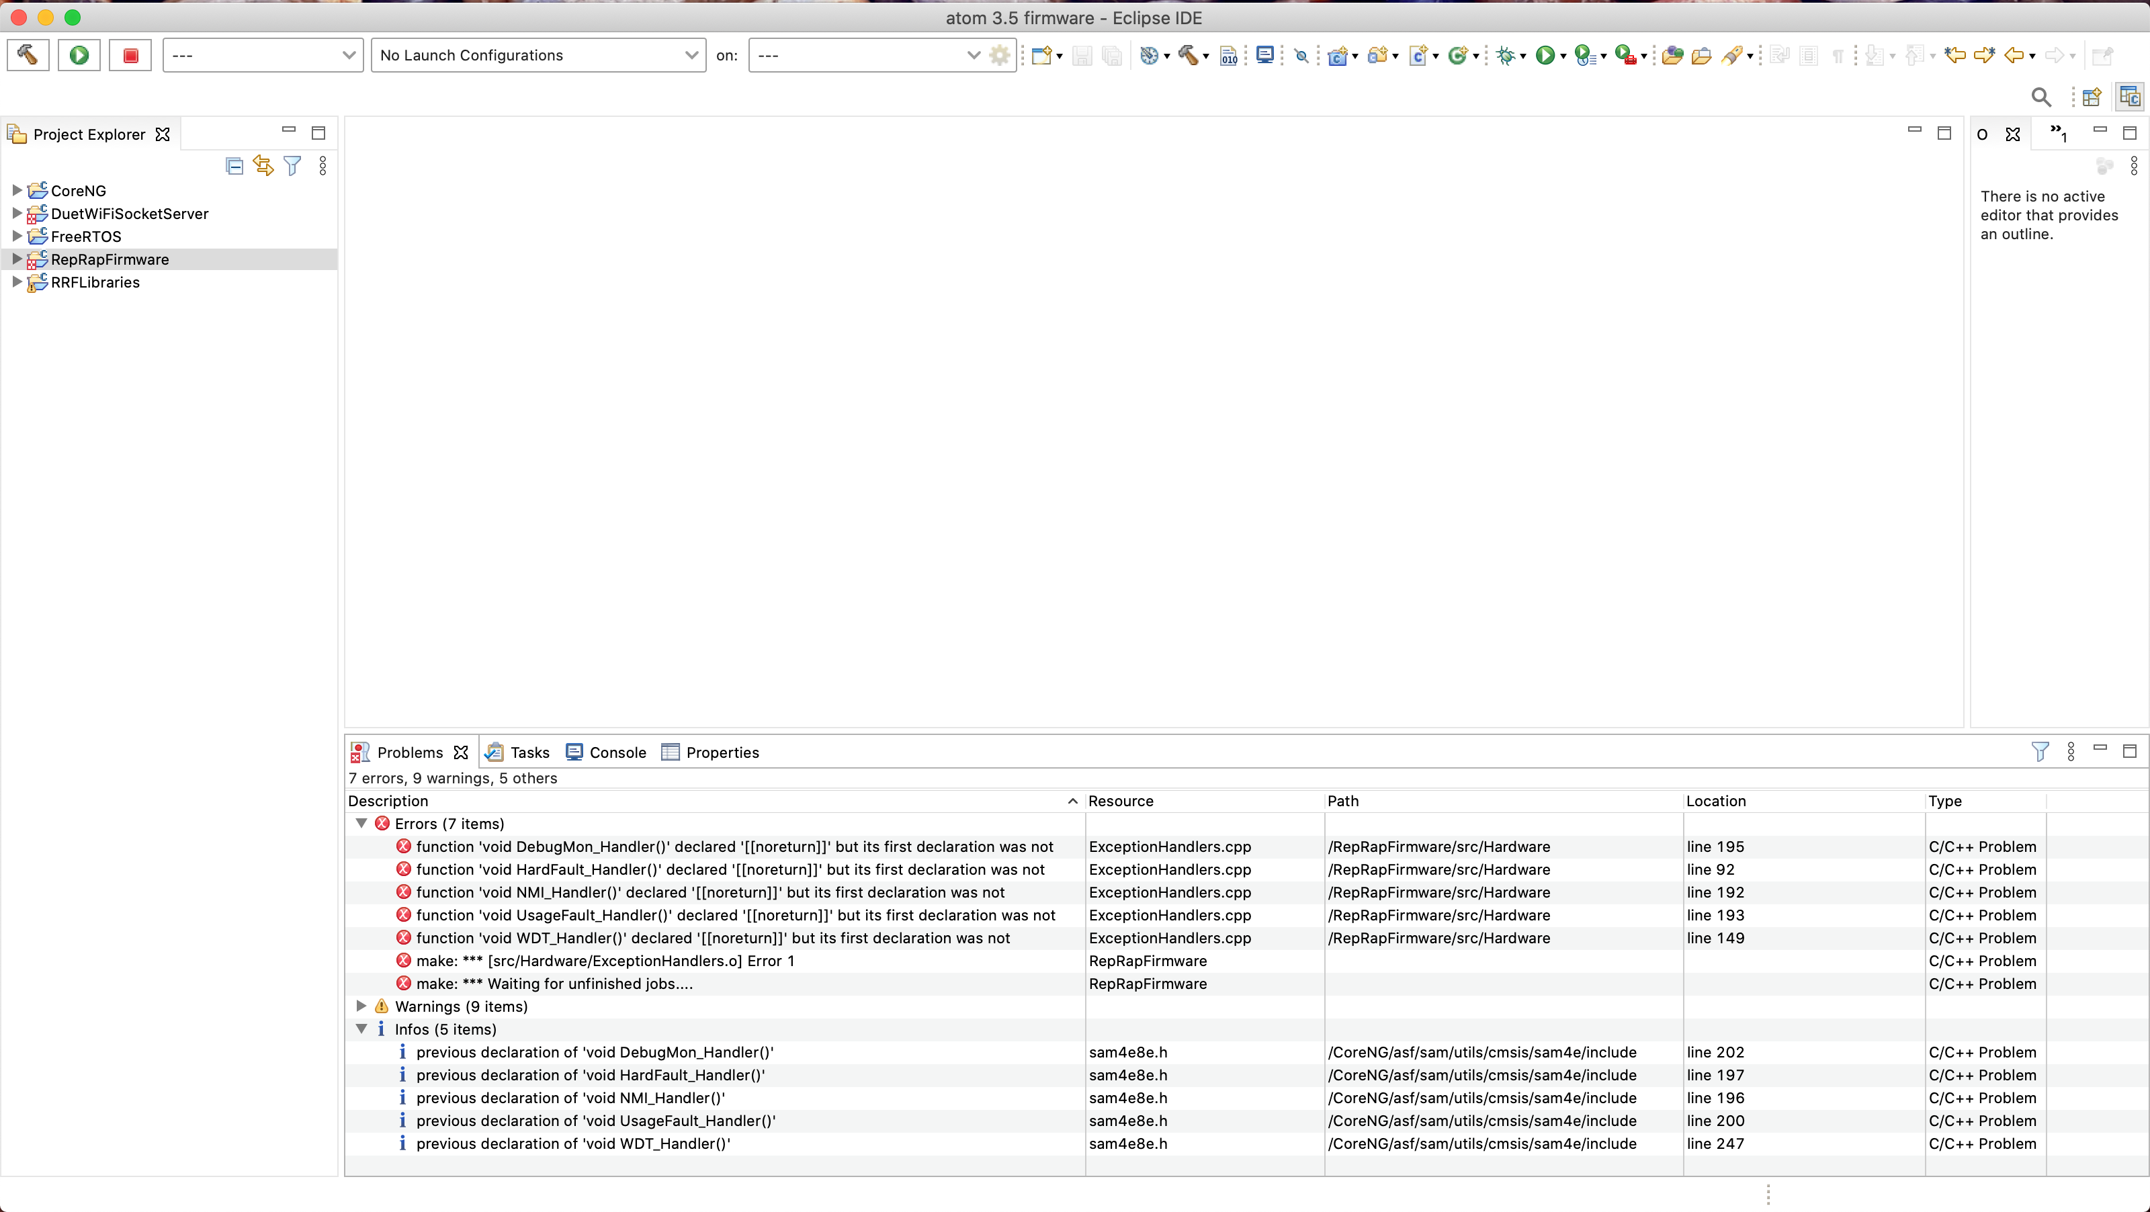Click the Debug bug icon

pos(1506,56)
